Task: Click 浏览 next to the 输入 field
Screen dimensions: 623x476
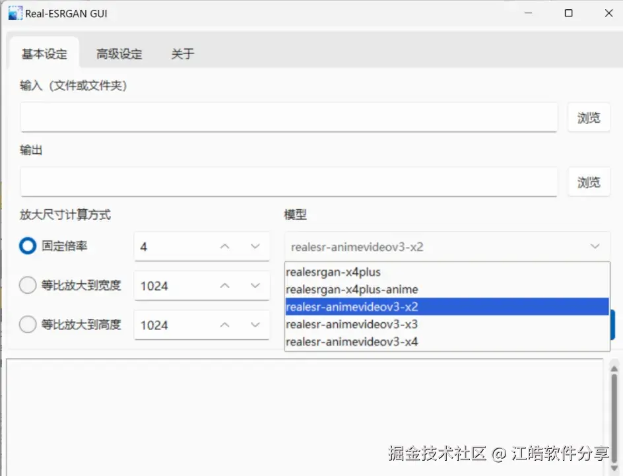Action: pos(588,118)
